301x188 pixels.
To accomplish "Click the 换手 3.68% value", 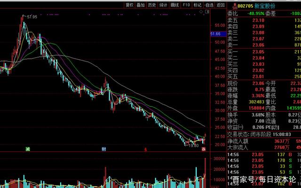I will pyautogui.click(x=258, y=115).
